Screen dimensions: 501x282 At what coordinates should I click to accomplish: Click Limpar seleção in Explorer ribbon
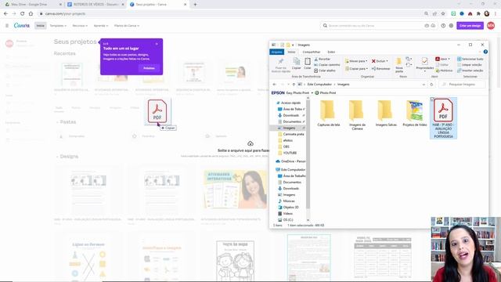coord(470,64)
